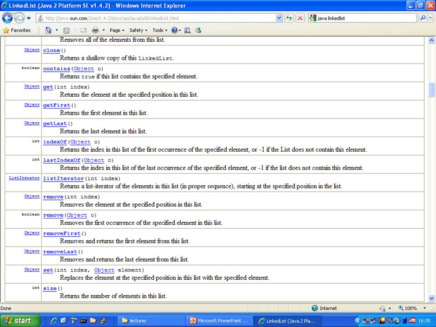Screen dimensions: 436x327
Task: Click the RSS feeds icon
Action: [x=66, y=30]
